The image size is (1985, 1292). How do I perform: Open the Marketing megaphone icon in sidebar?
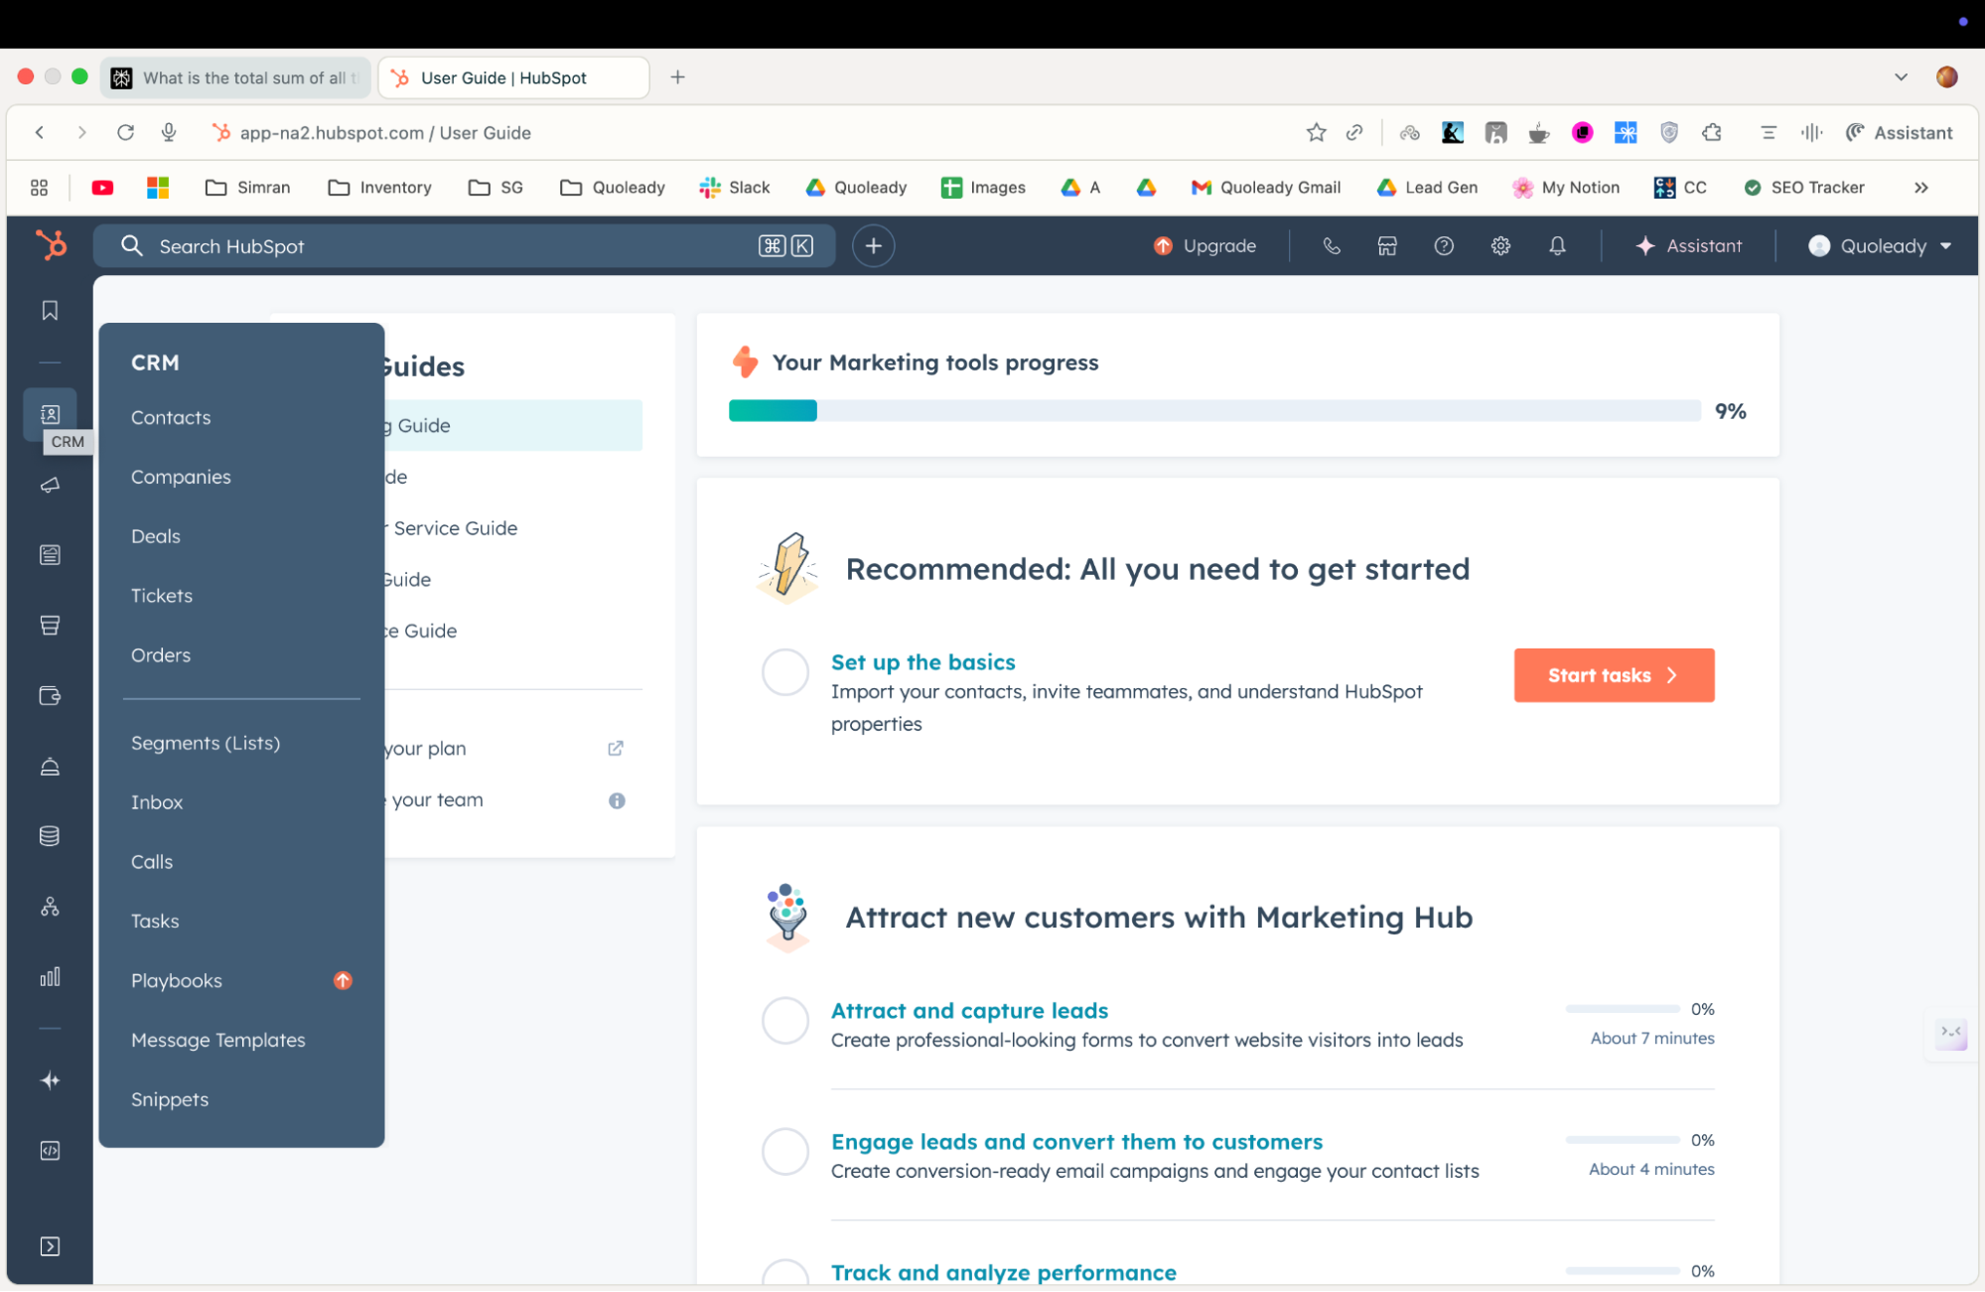tap(50, 486)
